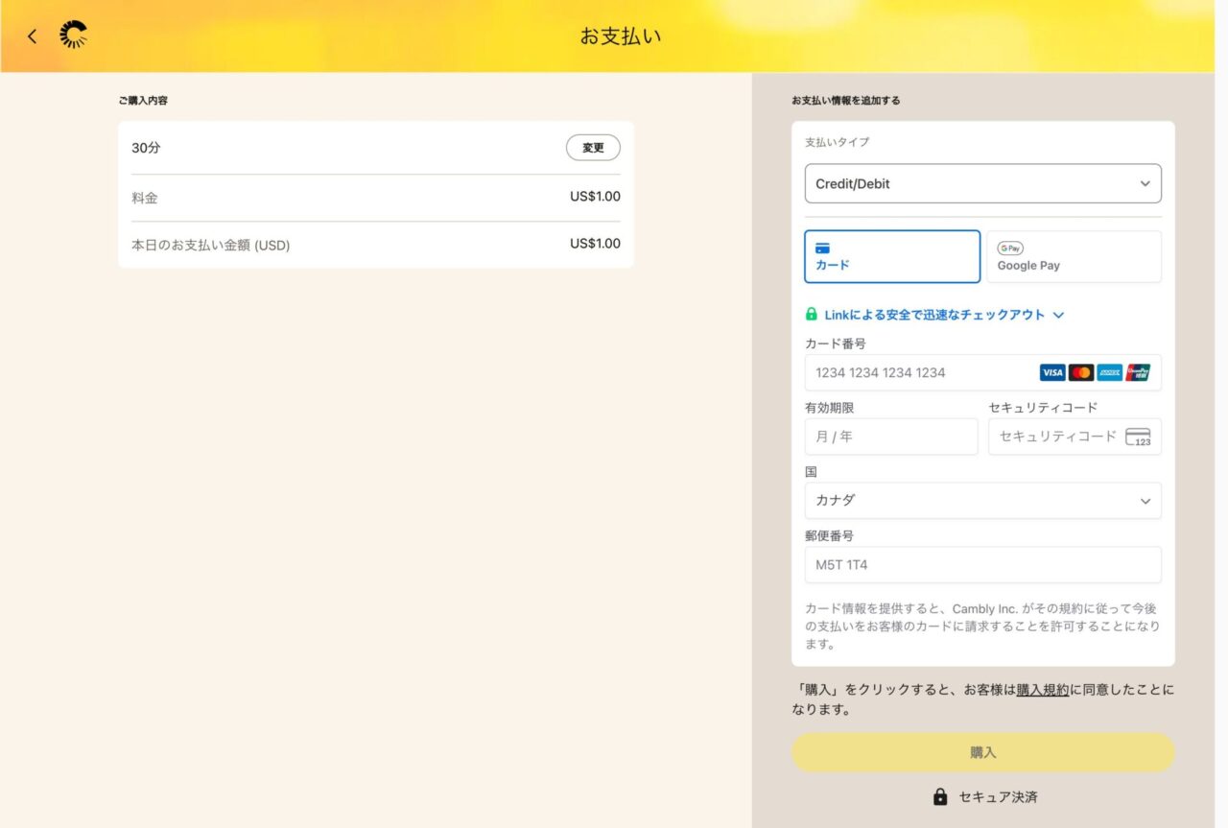Screen dimensions: 1228x828
Task: Click the Cambly sun logo
Action: tap(73, 35)
